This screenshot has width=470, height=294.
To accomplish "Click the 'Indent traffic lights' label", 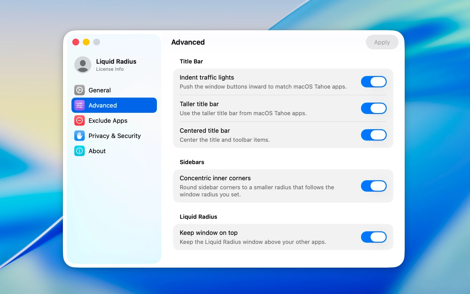I will tap(207, 78).
